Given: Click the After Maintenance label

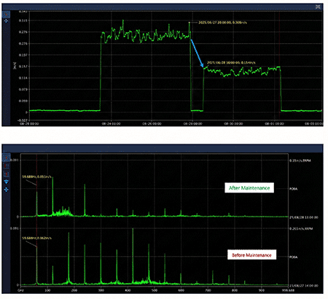Looking at the screenshot, I should [x=249, y=187].
